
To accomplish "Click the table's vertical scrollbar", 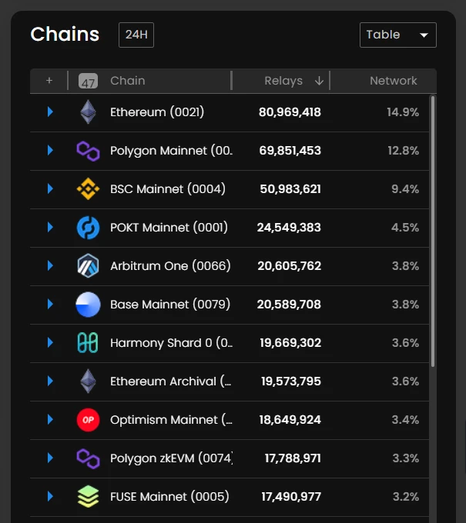I will [x=433, y=231].
